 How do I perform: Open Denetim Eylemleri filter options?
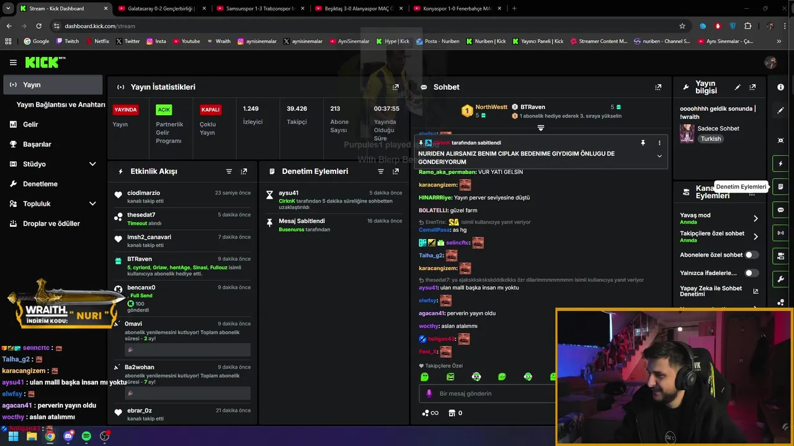pyautogui.click(x=381, y=172)
